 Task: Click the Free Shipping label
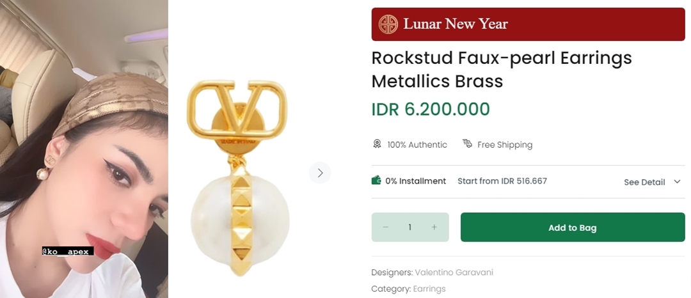pos(504,145)
